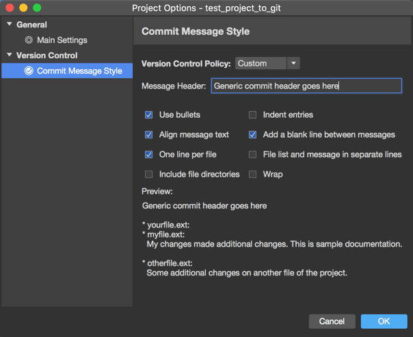Collapse the General section triangle
Viewport: 413px width, 337px height.
pyautogui.click(x=10, y=24)
